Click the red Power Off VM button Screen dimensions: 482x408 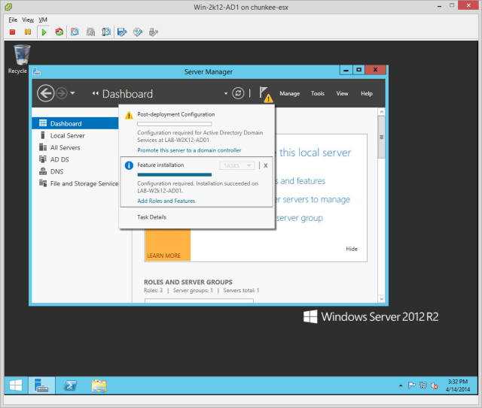[x=12, y=32]
